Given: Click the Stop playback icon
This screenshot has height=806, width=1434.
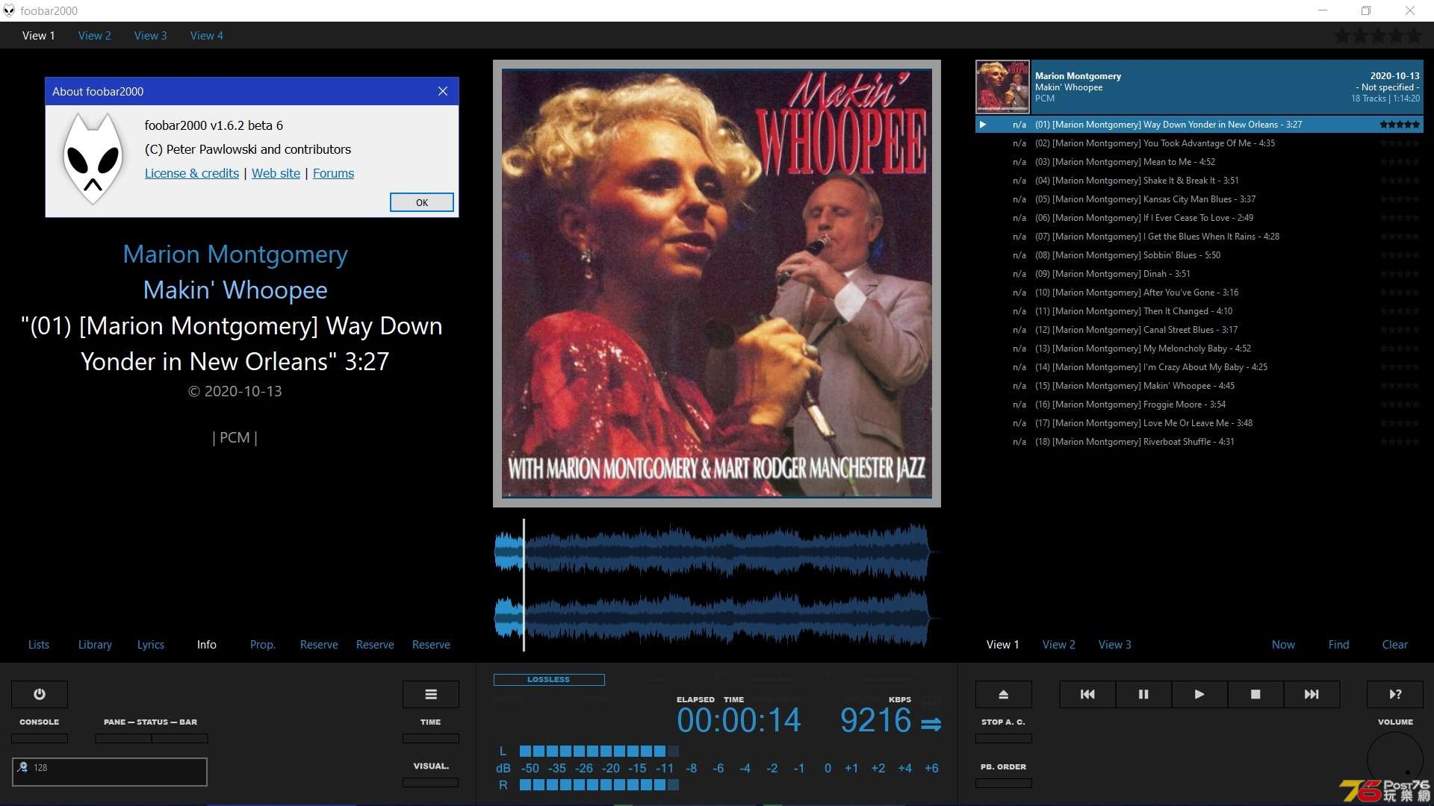Looking at the screenshot, I should click(x=1255, y=694).
